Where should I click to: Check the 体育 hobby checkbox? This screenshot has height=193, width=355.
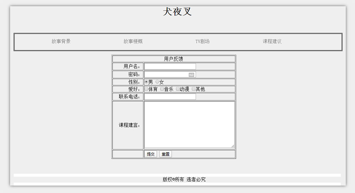[x=146, y=89]
